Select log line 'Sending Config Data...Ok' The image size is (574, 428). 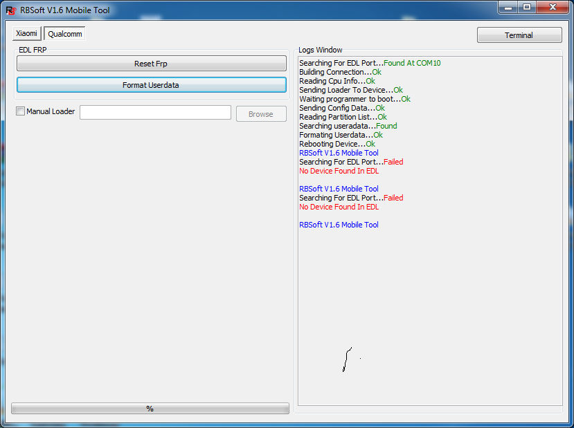[342, 108]
